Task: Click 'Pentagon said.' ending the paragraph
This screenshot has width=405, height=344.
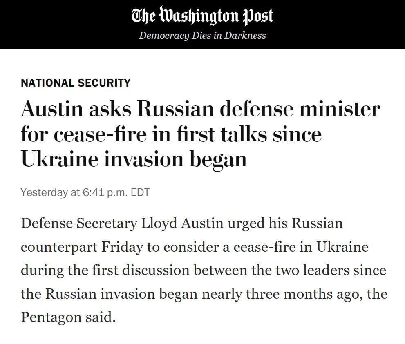Action: (68, 317)
